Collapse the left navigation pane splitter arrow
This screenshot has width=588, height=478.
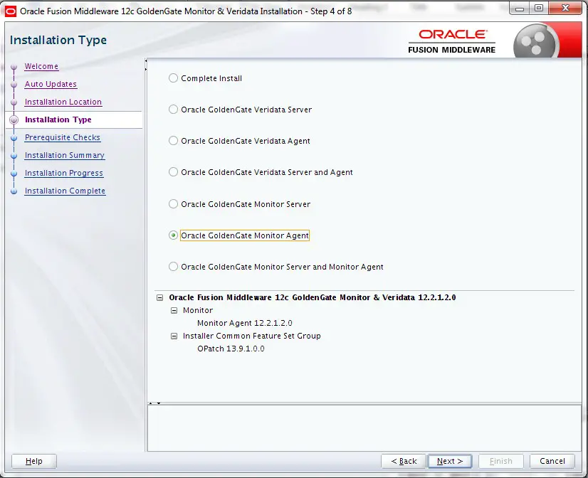click(x=146, y=60)
